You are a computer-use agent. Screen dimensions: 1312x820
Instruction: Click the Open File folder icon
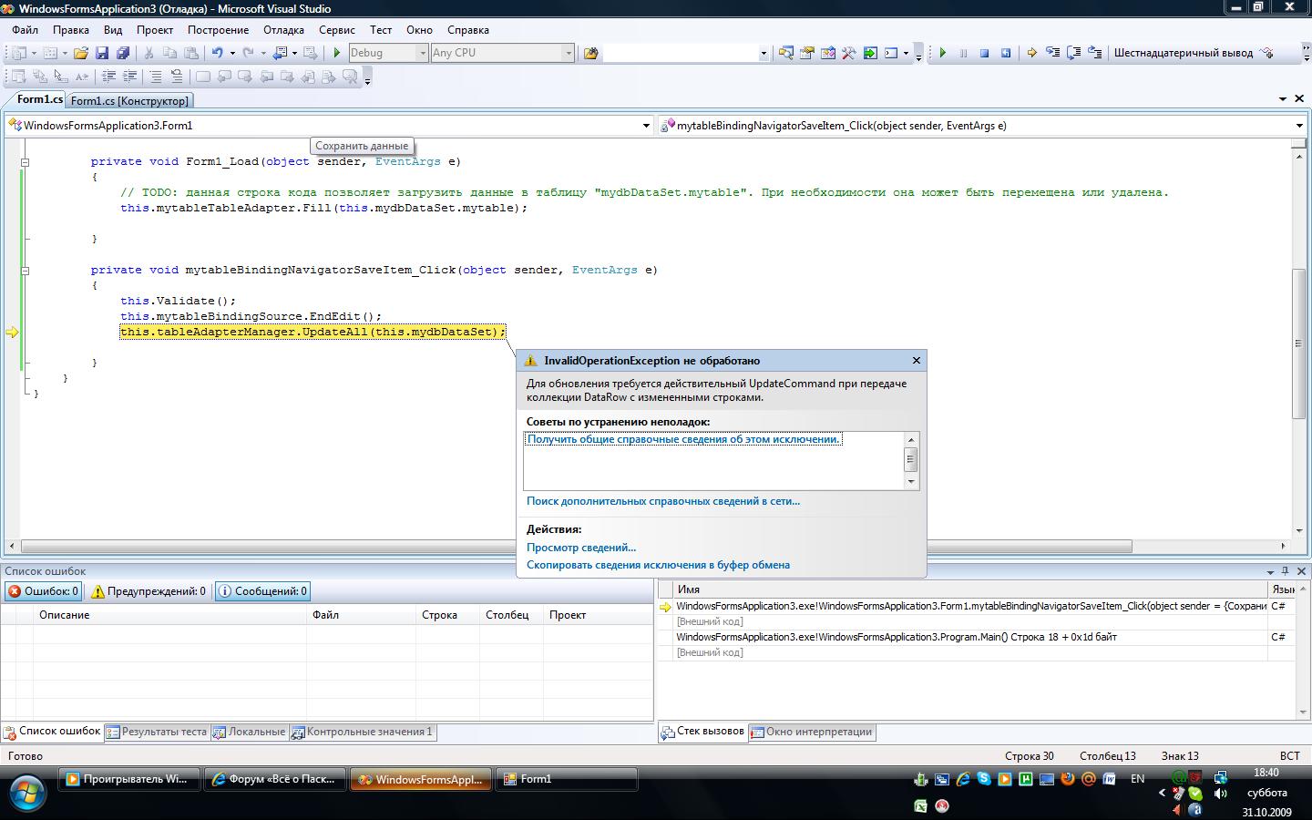(x=81, y=53)
